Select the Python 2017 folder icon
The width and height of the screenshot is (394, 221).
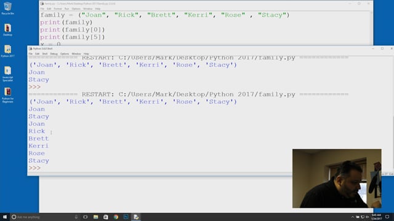point(7,52)
